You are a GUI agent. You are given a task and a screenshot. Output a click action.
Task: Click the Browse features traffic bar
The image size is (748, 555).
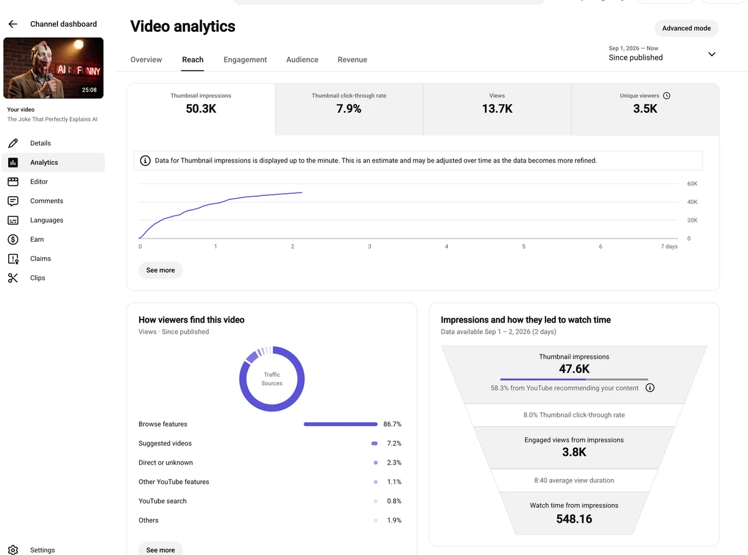(x=340, y=424)
